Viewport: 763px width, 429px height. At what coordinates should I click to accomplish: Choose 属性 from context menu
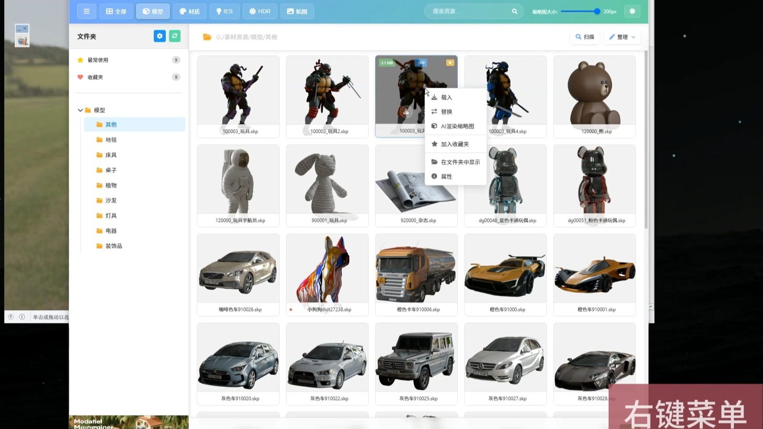[455, 176]
